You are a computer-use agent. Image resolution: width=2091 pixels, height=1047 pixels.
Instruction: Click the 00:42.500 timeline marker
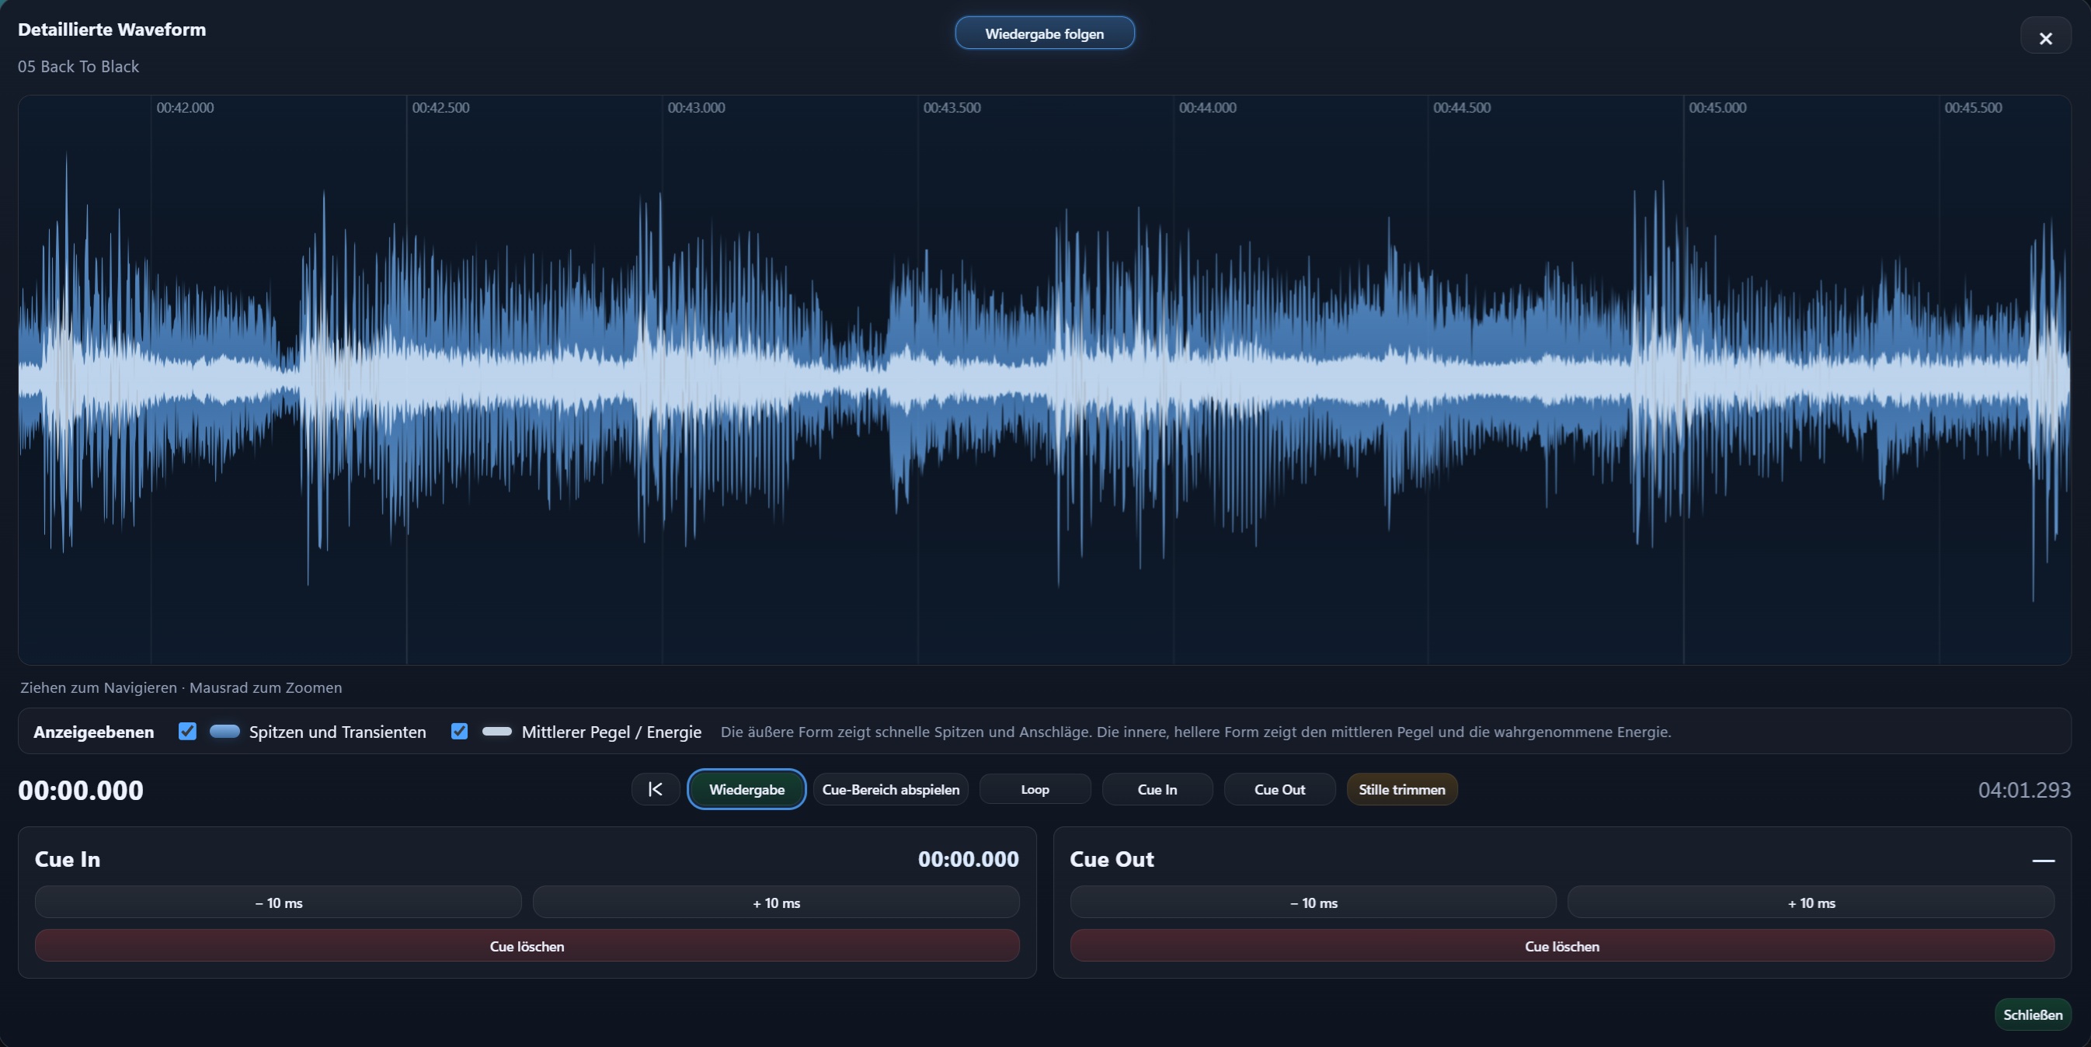(440, 107)
